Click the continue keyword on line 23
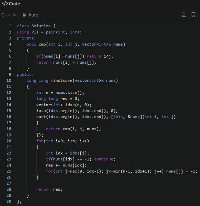200x206 pixels. 104,159
